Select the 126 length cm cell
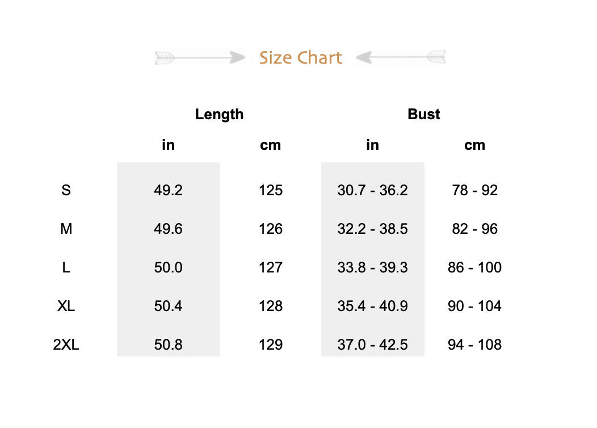Image resolution: width=597 pixels, height=428 pixels. tap(270, 229)
